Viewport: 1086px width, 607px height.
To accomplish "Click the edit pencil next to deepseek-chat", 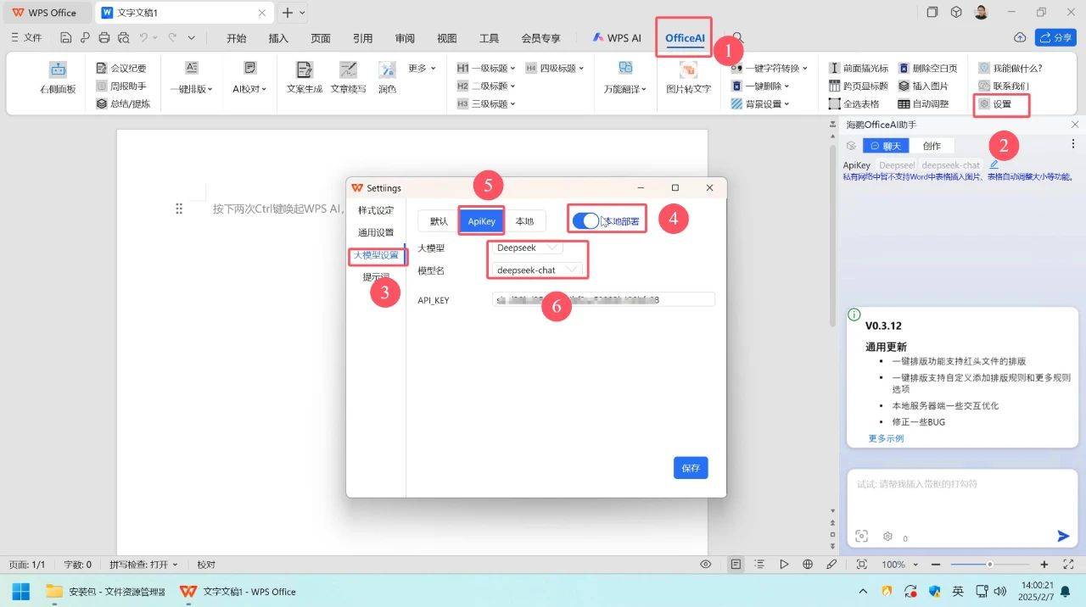I will [994, 164].
